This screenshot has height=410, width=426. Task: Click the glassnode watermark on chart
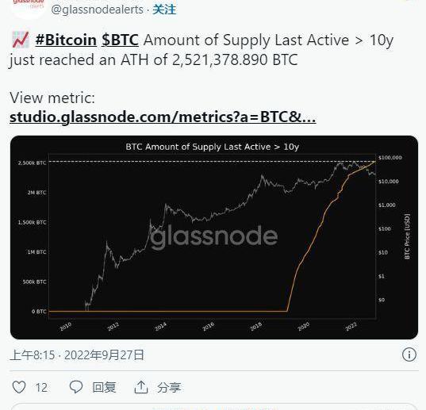[x=213, y=237]
